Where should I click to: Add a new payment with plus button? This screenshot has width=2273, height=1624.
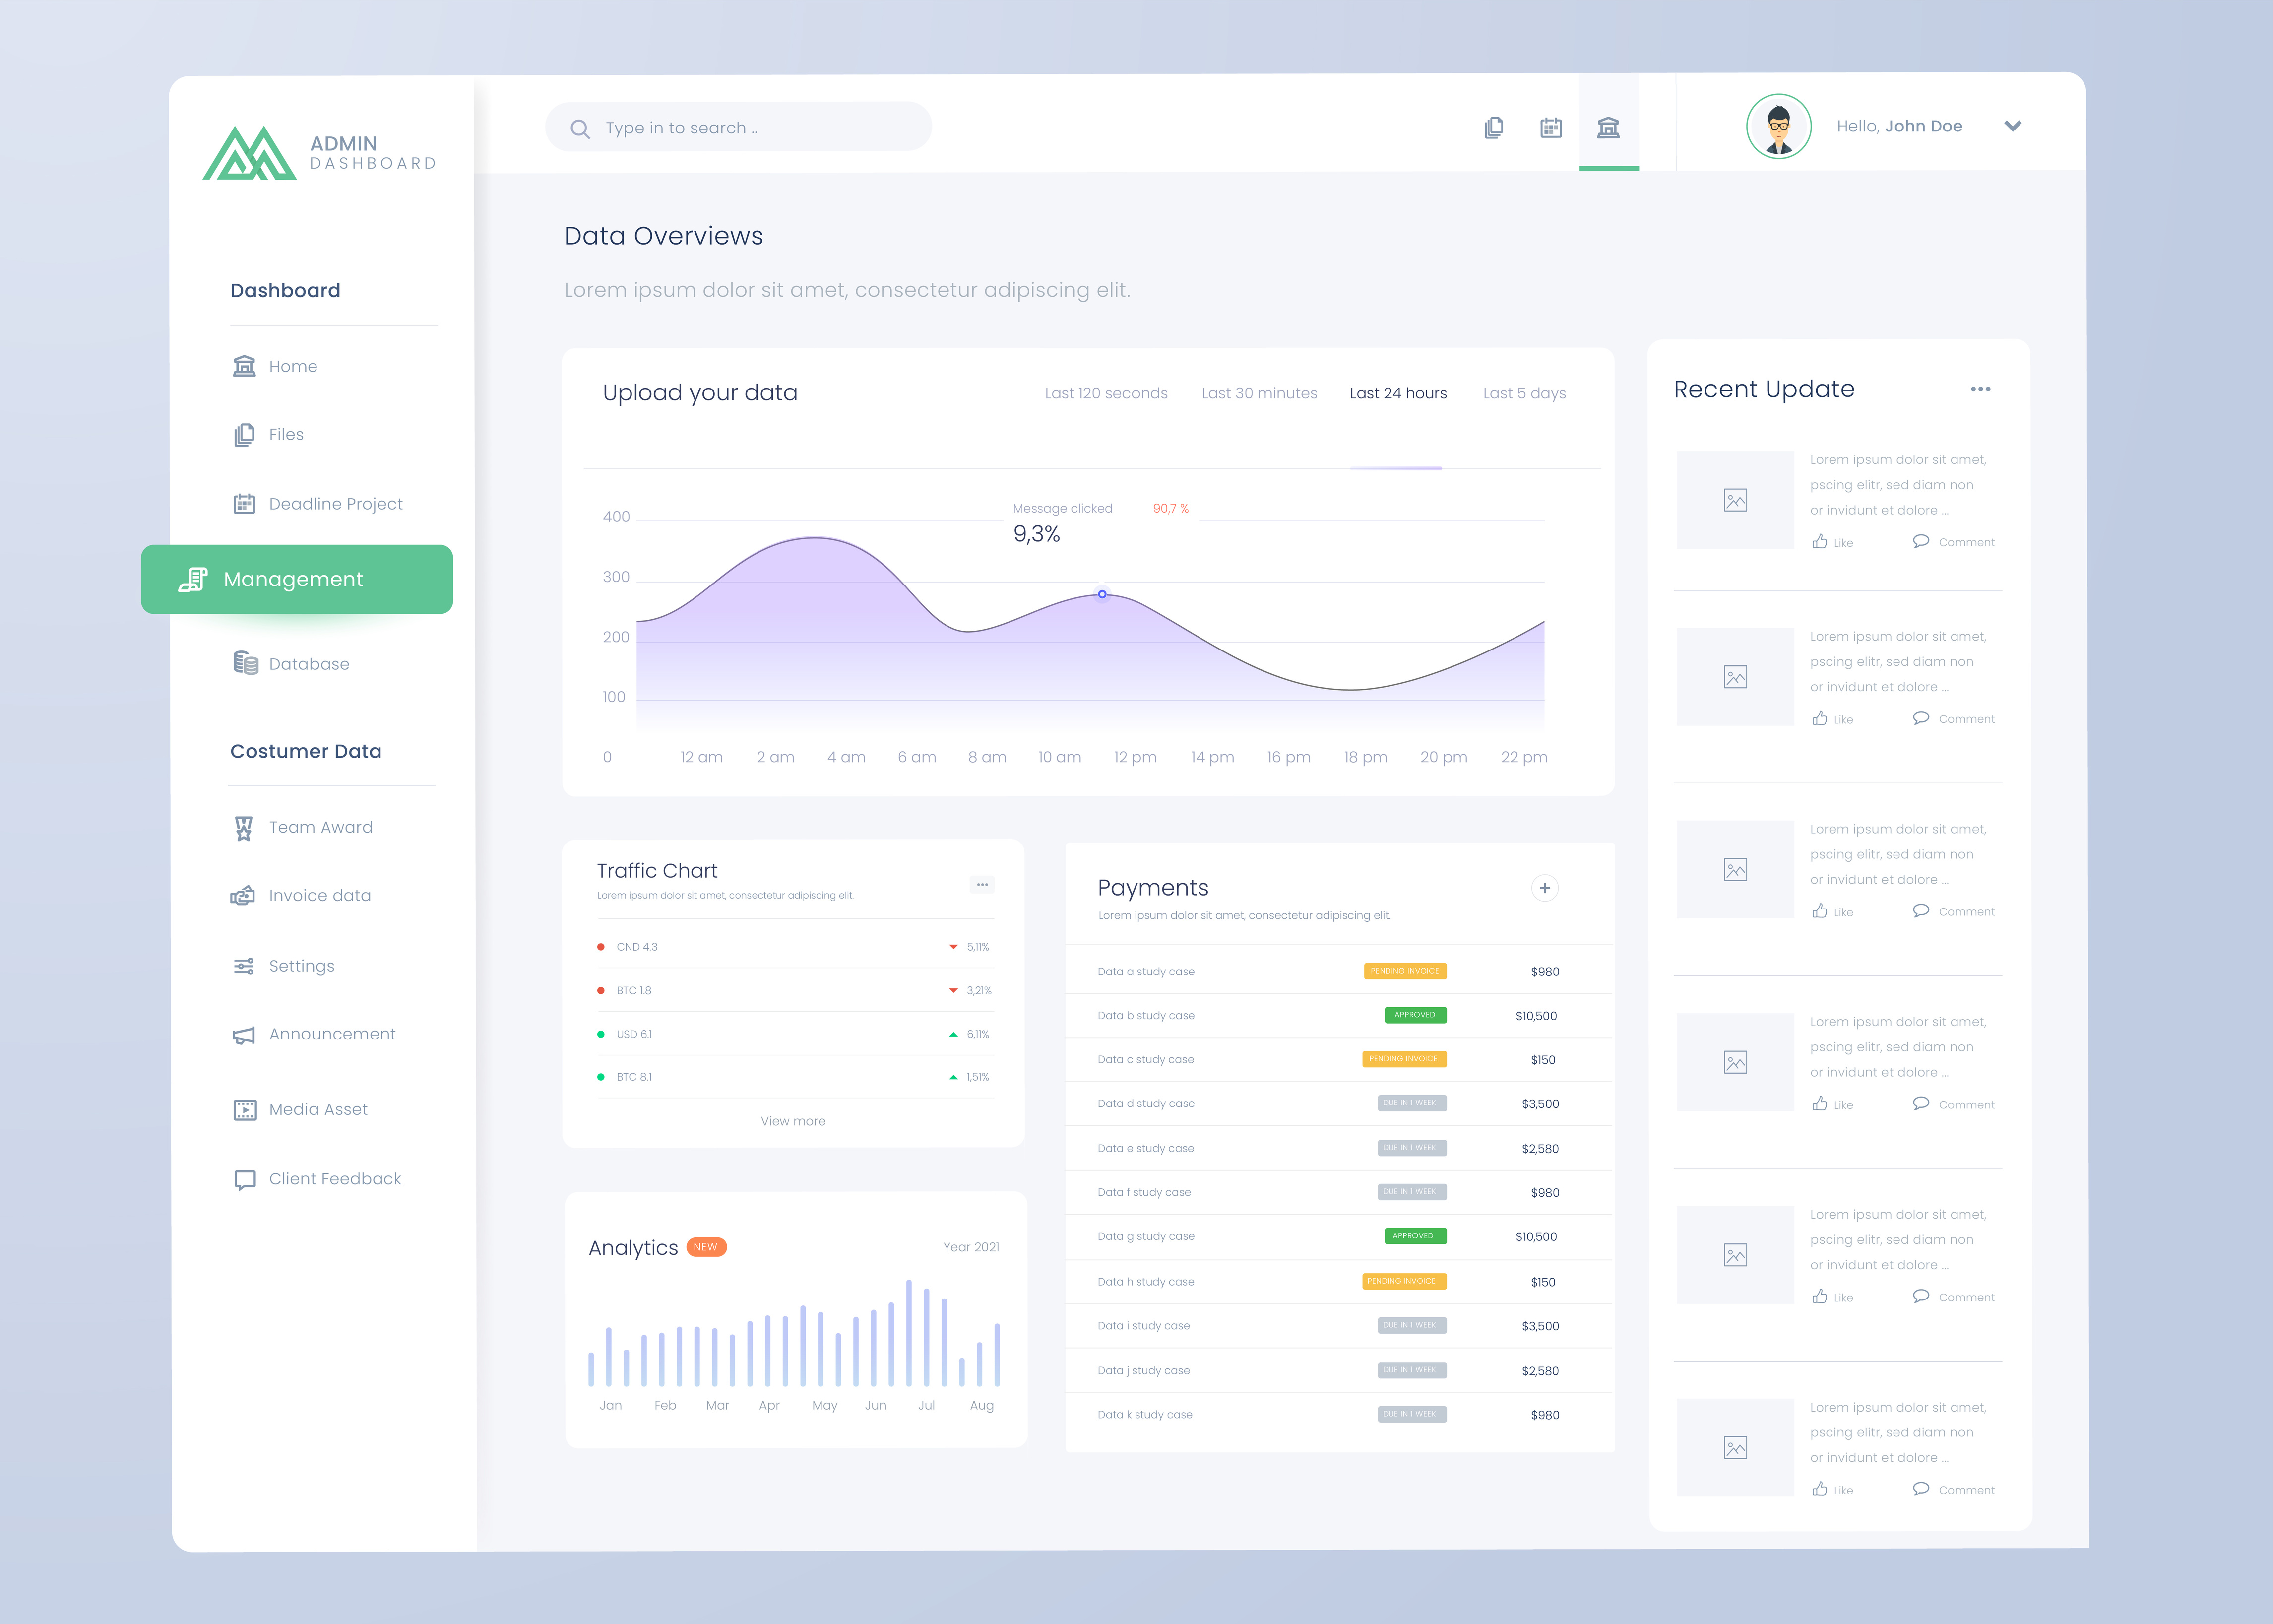click(1544, 888)
